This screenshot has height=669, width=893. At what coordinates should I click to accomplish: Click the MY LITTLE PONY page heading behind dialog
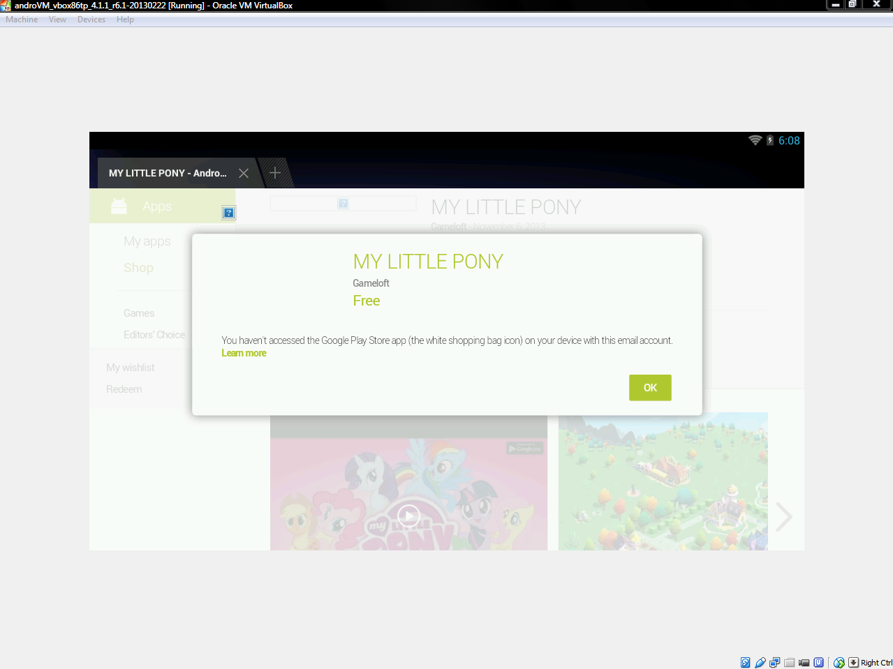coord(506,207)
